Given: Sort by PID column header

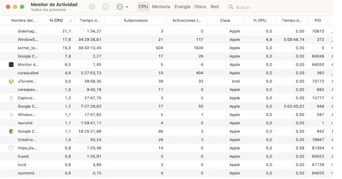Looking at the screenshot, I should [318, 20].
